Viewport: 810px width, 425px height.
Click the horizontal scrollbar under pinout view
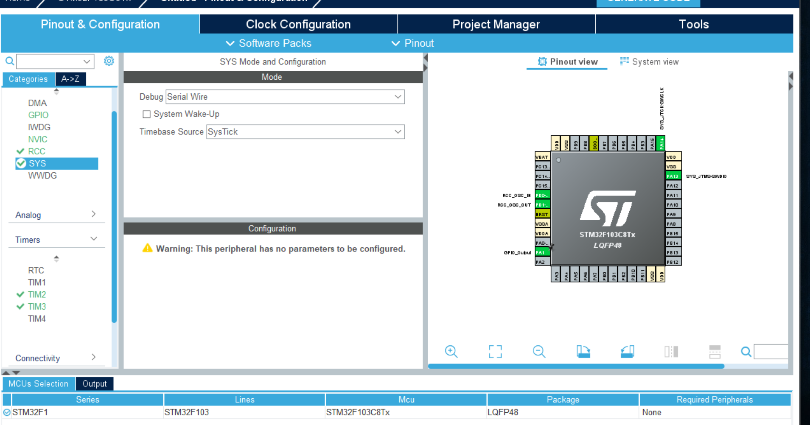click(x=576, y=366)
